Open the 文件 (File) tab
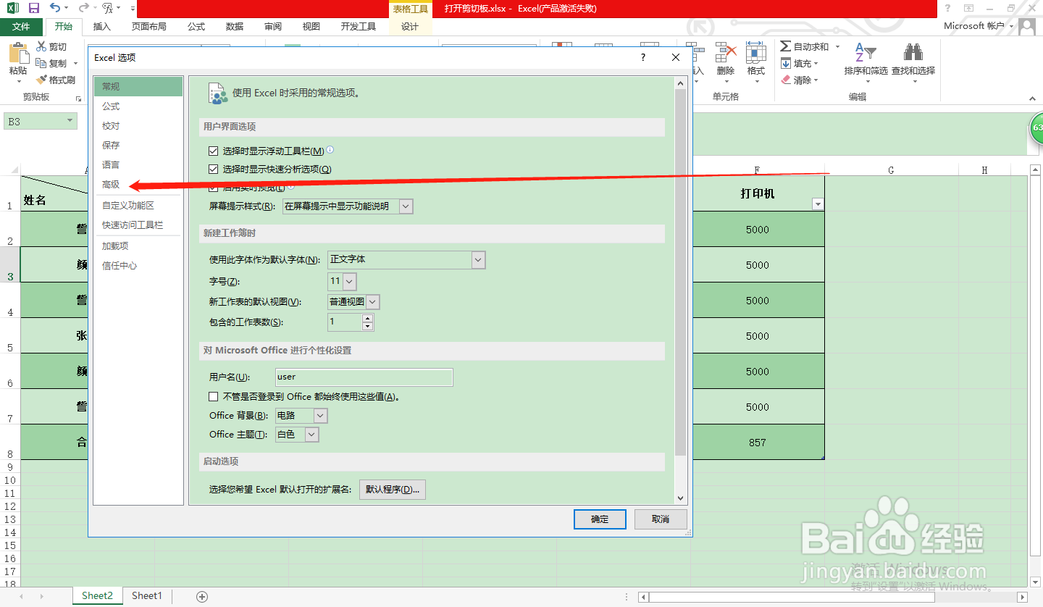 point(22,27)
